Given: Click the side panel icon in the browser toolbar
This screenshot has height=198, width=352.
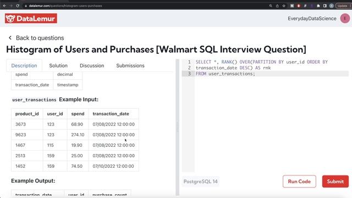Looking at the screenshot, I should [324, 6].
